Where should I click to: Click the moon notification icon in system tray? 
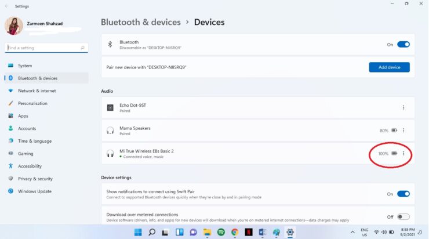[420, 232]
